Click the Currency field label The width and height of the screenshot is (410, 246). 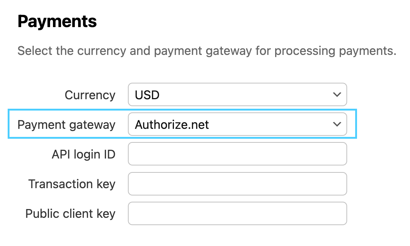(90, 95)
